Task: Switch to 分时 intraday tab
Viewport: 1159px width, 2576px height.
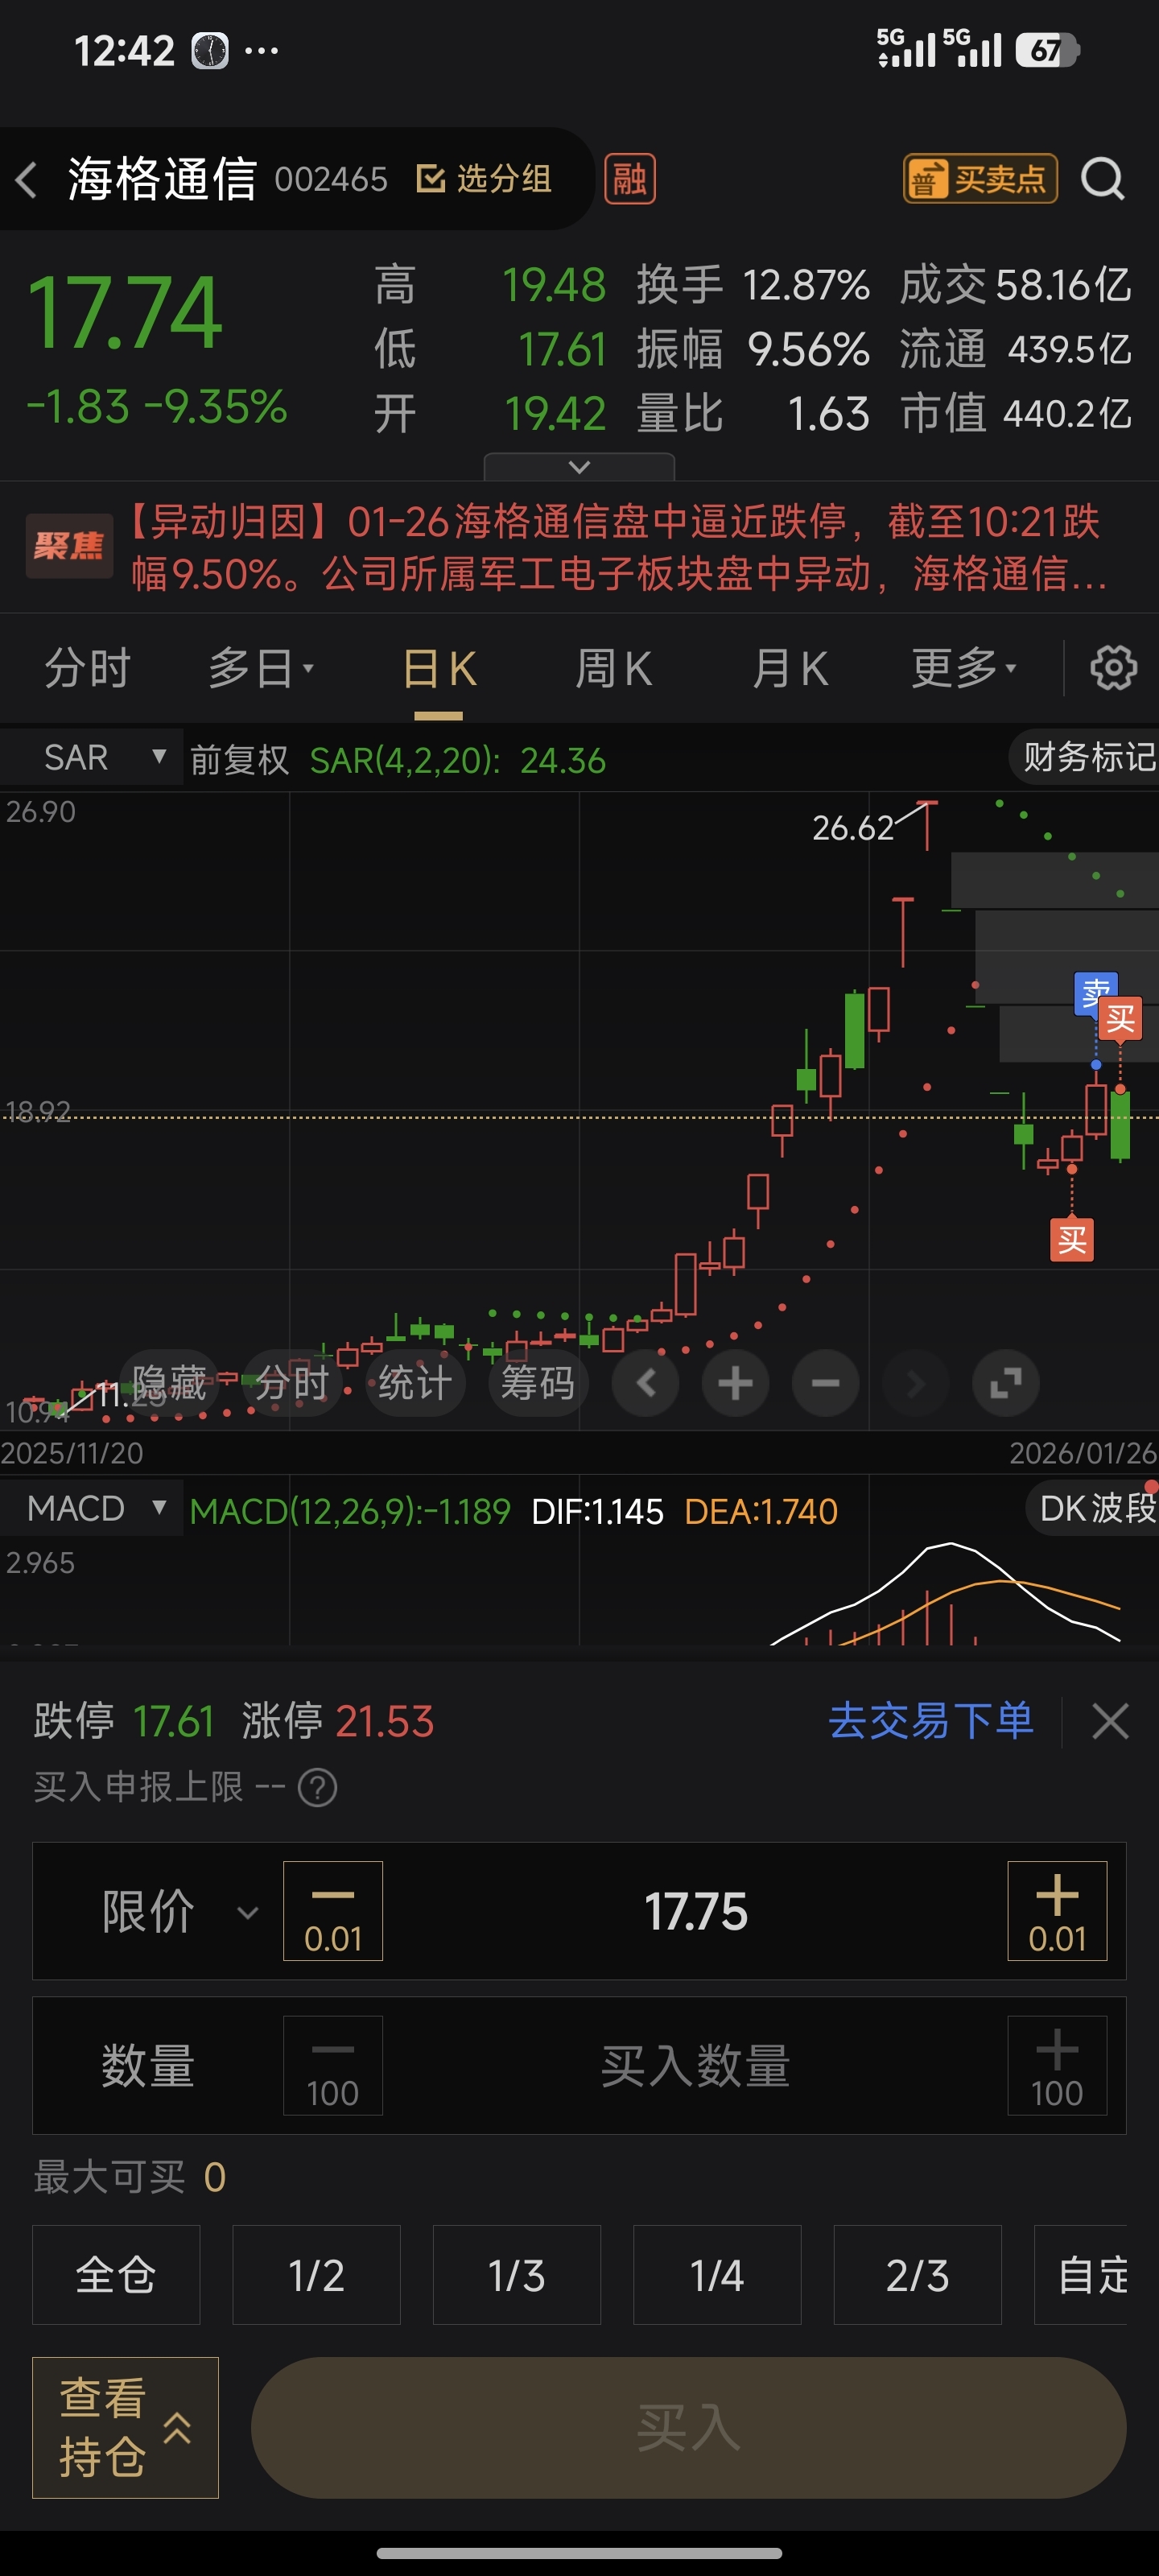Action: pos(88,668)
